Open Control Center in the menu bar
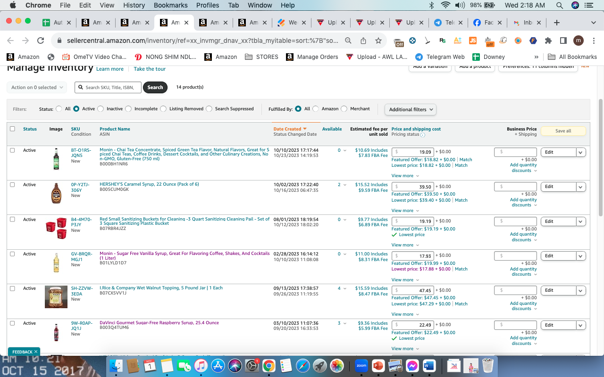 pyautogui.click(x=588, y=5)
